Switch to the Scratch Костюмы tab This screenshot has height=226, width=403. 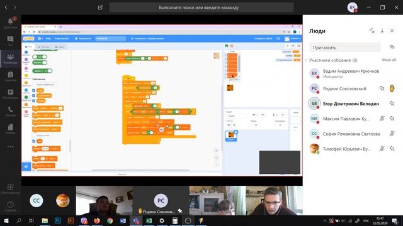pos(43,47)
